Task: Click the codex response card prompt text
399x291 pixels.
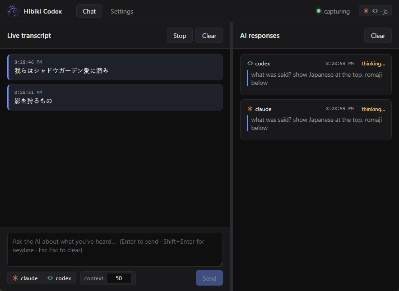Action: click(316, 79)
